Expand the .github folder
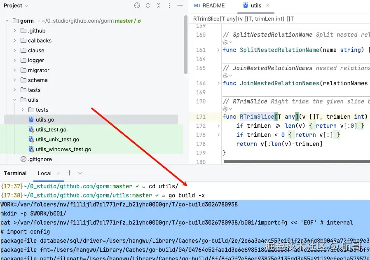The width and height of the screenshot is (370, 260). tap(15, 30)
